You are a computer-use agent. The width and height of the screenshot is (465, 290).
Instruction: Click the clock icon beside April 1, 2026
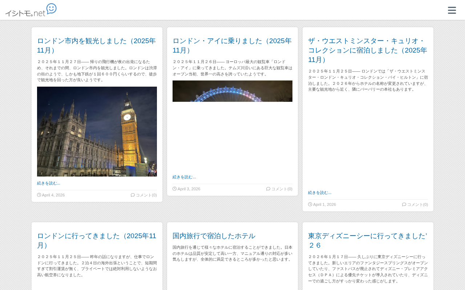[x=310, y=204]
